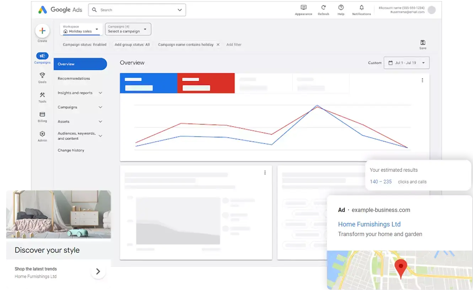The height and width of the screenshot is (290, 473).
Task: Select the Overview nav item
Action: (x=80, y=64)
